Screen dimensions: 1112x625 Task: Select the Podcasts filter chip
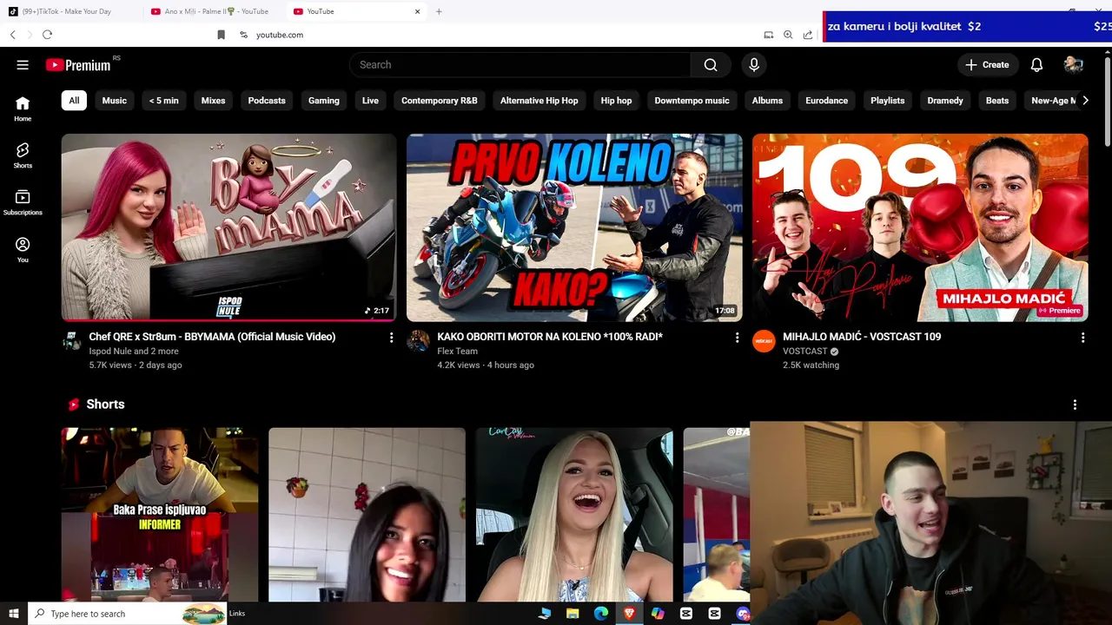point(267,101)
